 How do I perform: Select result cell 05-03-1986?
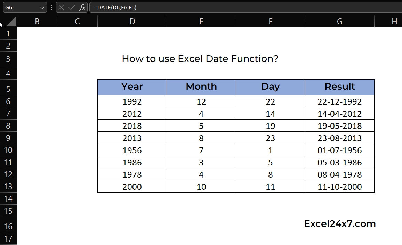340,162
